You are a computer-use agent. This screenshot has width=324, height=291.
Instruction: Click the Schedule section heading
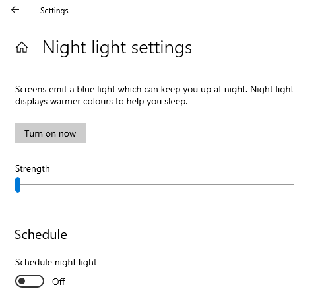coord(41,234)
